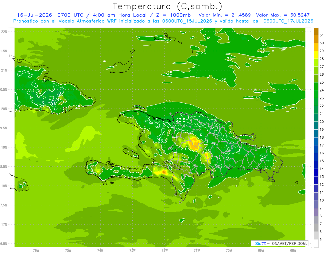Click the '23.5' contour label over Cuba
Screen dimensions: 329x254
[32, 90]
